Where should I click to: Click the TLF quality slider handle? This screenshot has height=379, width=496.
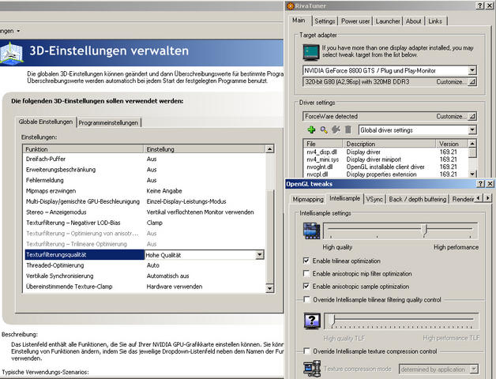coord(333,321)
